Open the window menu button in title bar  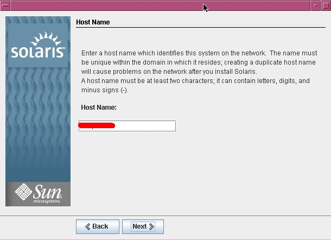click(x=5, y=5)
